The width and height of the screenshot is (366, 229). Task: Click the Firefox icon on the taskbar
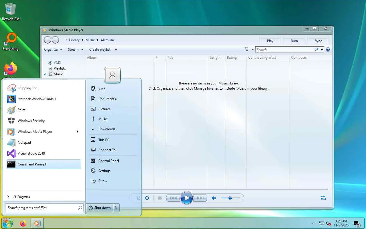pyautogui.click(x=23, y=223)
